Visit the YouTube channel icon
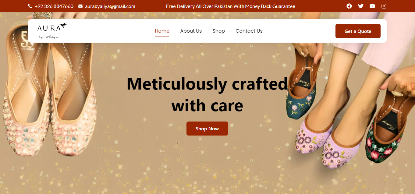This screenshot has width=415, height=194. point(372,6)
